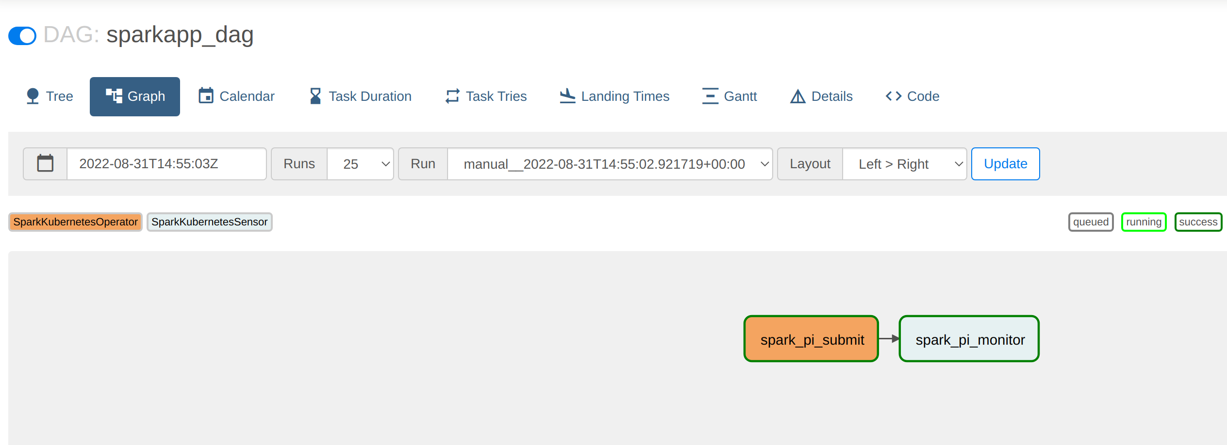Open the date picker calendar icon

point(45,164)
